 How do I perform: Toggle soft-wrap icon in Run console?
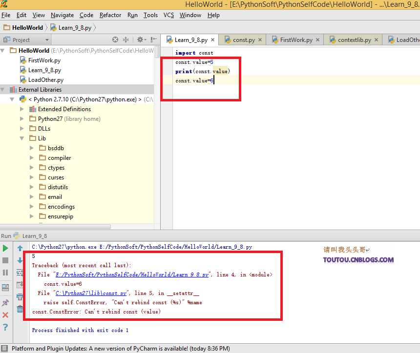tap(20, 273)
